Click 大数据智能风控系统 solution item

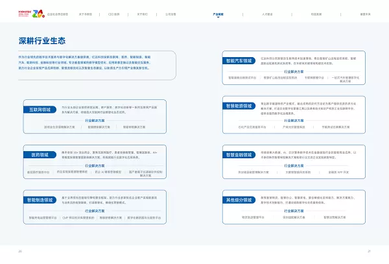295,173
